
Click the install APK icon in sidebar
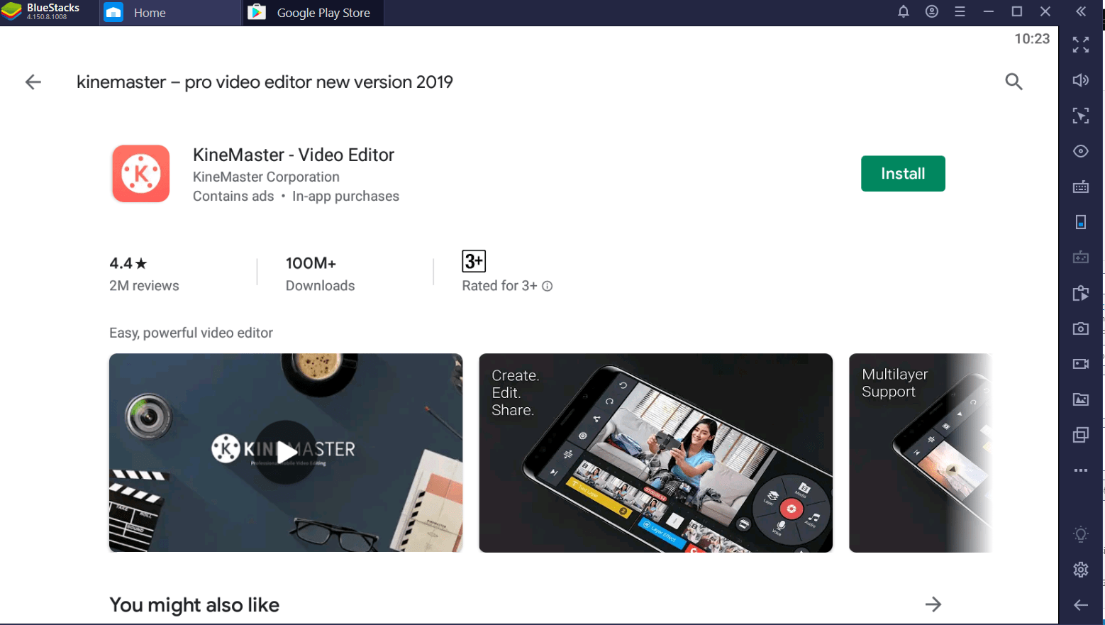coord(1081,293)
